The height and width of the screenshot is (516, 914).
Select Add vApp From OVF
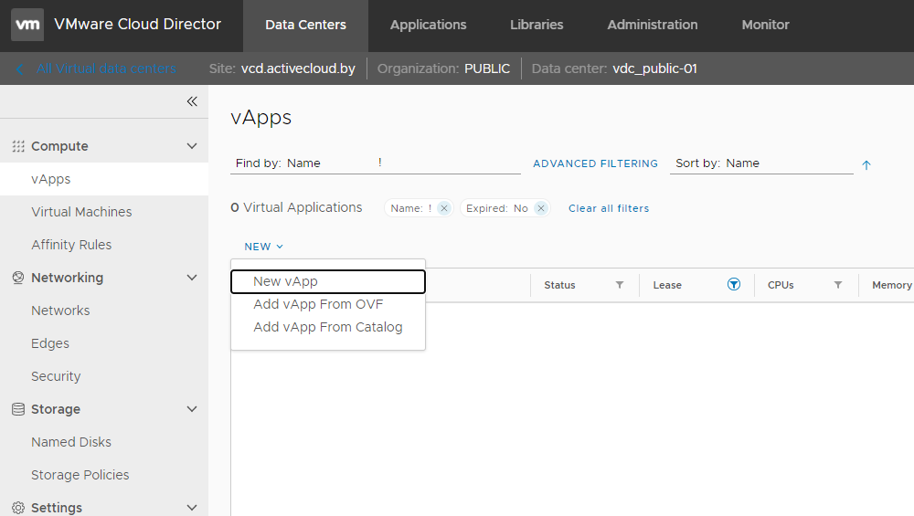coord(328,304)
